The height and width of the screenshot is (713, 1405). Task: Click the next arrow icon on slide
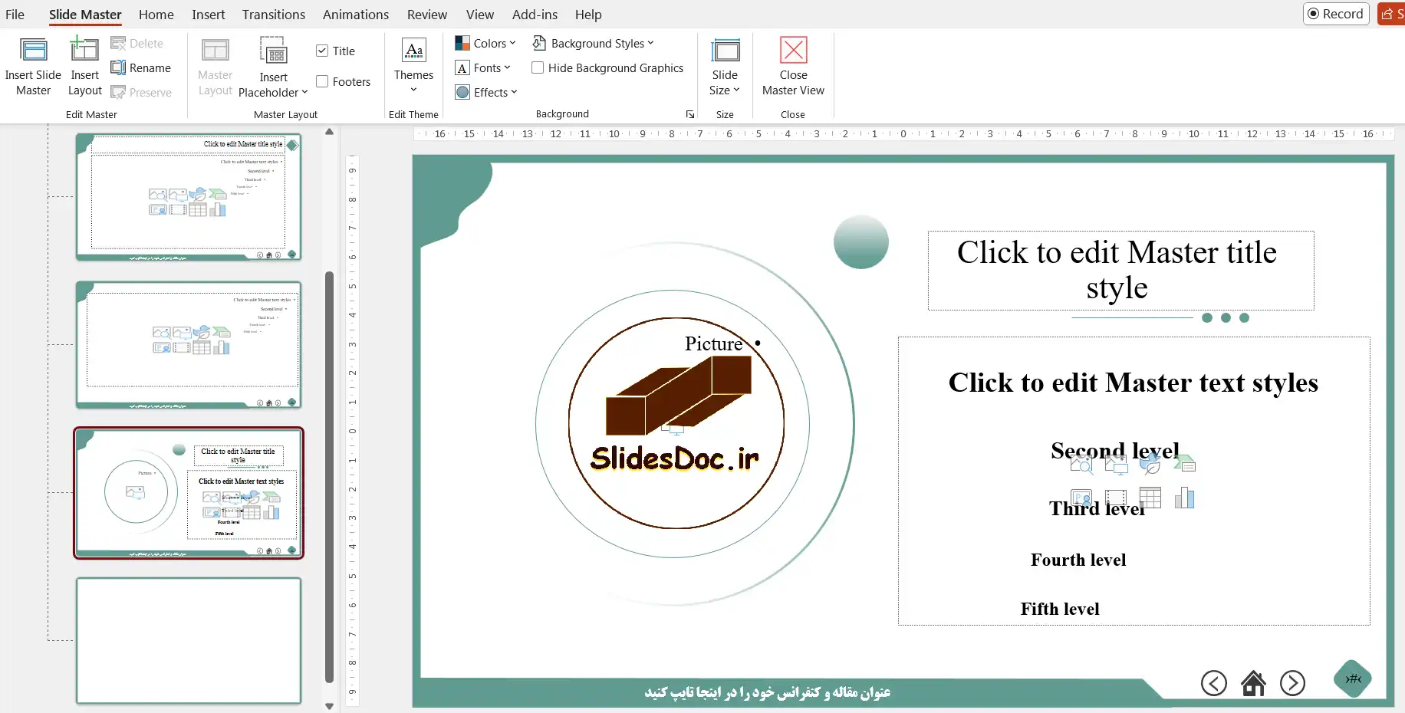tap(1292, 683)
